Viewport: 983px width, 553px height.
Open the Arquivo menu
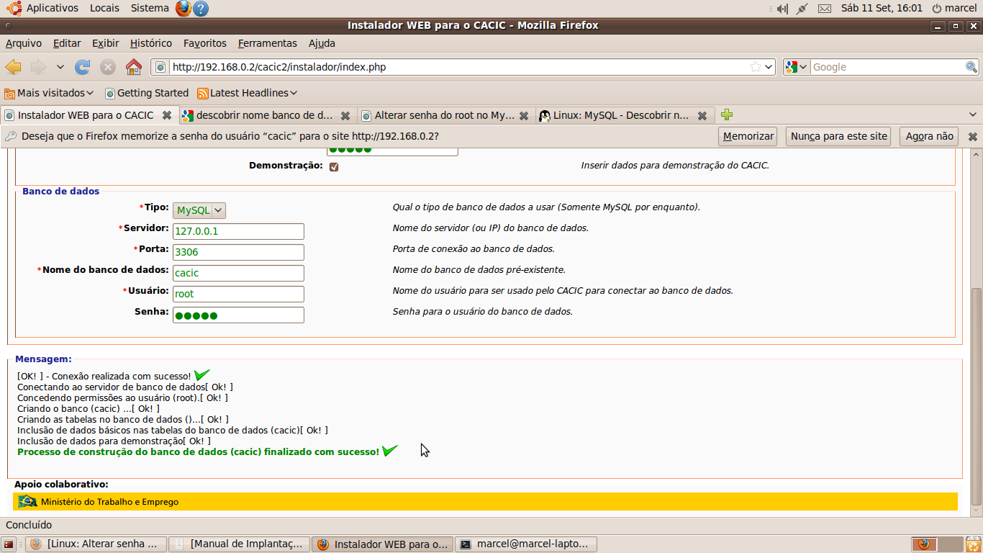24,43
